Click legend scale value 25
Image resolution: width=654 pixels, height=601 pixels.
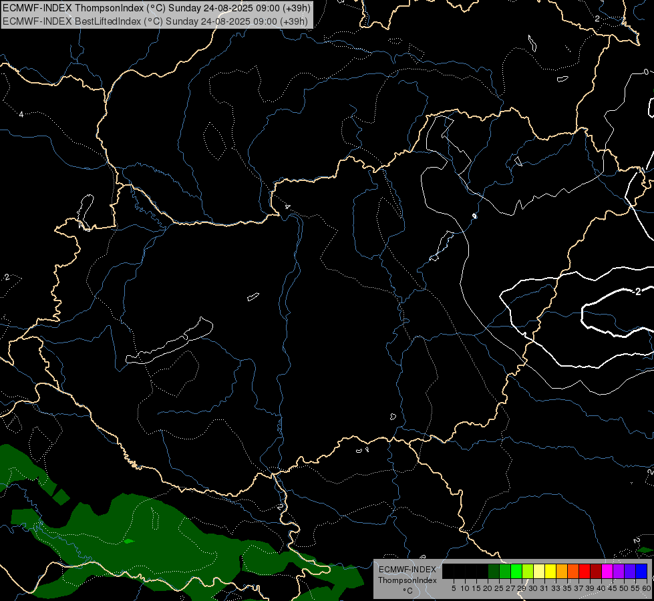pyautogui.click(x=499, y=588)
